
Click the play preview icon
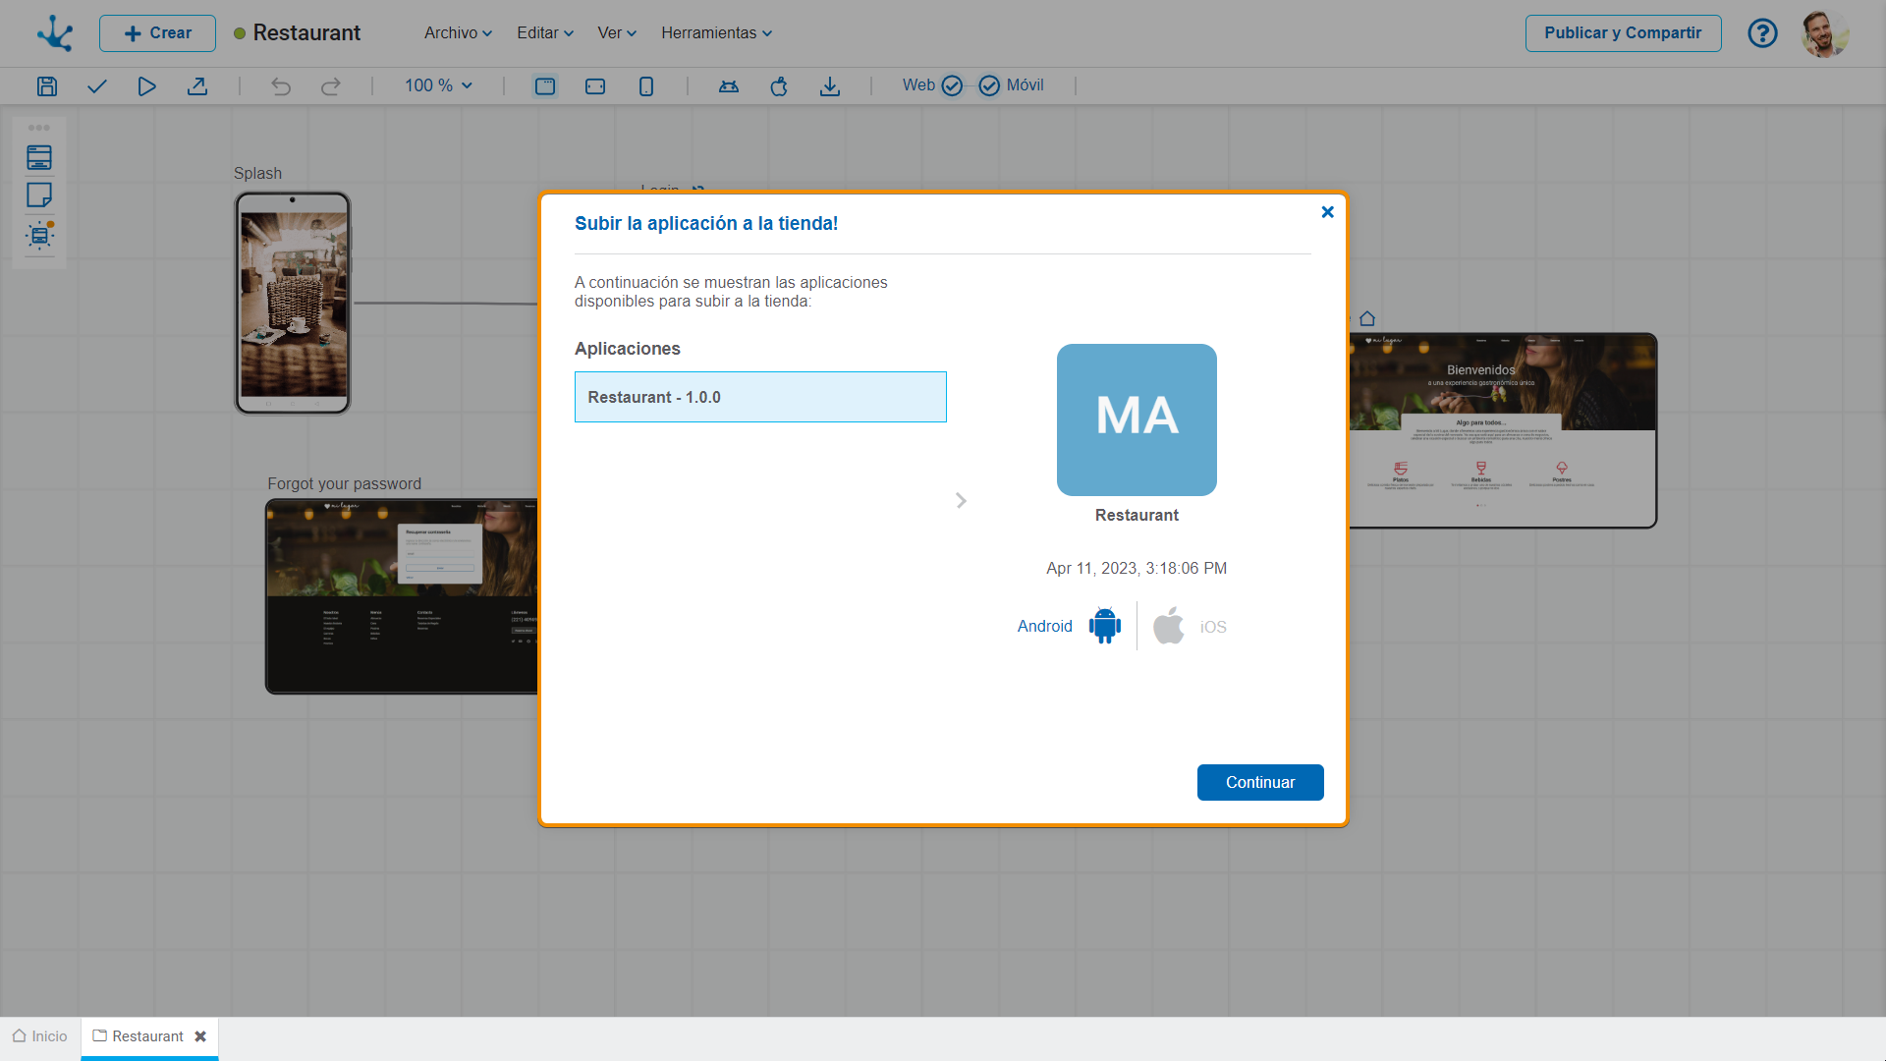click(x=146, y=86)
